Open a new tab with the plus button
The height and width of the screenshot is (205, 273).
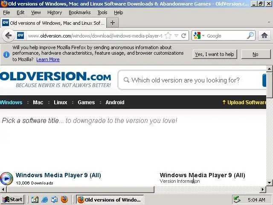(x=113, y=23)
